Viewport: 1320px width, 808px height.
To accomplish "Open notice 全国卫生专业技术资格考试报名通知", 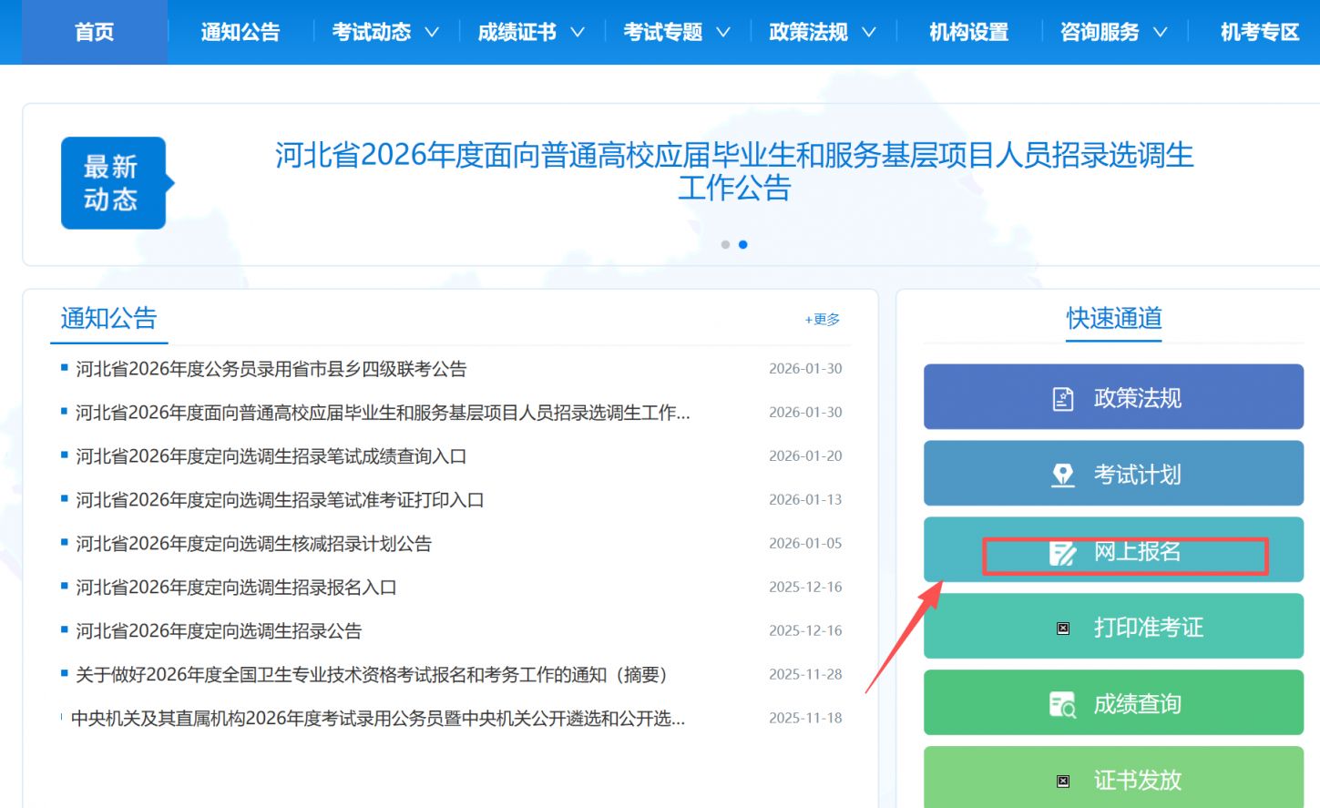I will click(375, 675).
